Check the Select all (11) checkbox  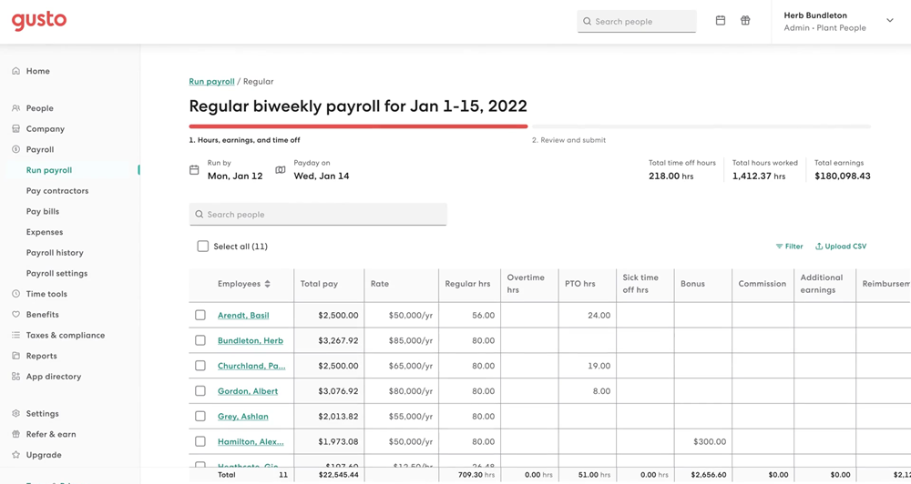click(x=203, y=247)
